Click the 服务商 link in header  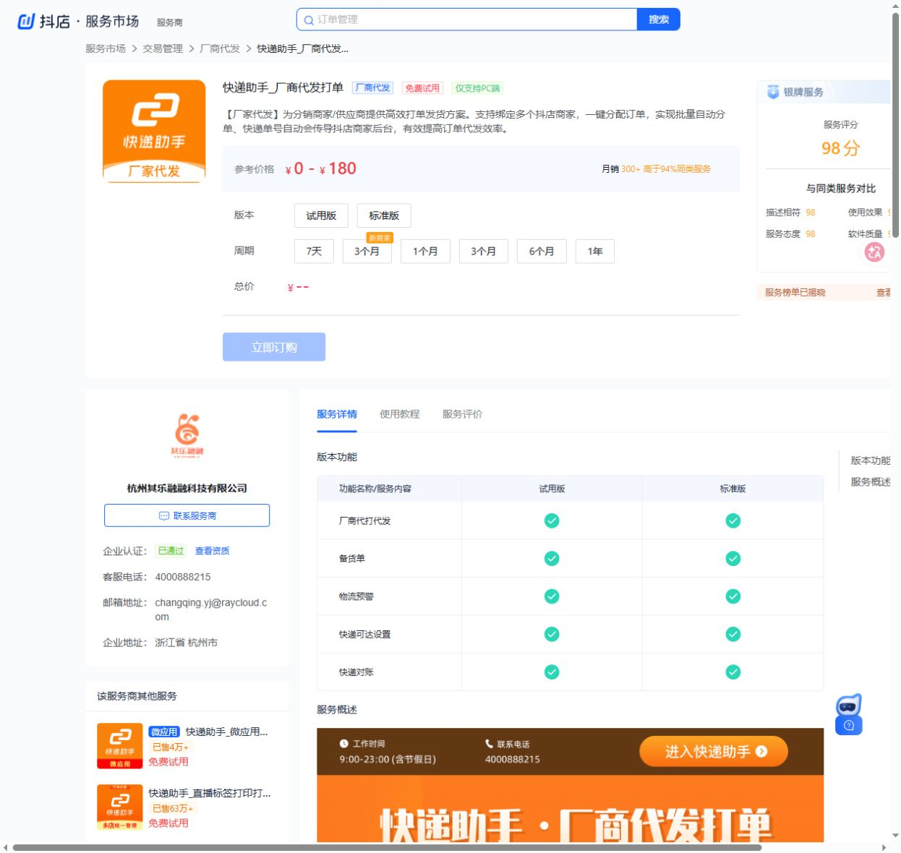pyautogui.click(x=170, y=22)
